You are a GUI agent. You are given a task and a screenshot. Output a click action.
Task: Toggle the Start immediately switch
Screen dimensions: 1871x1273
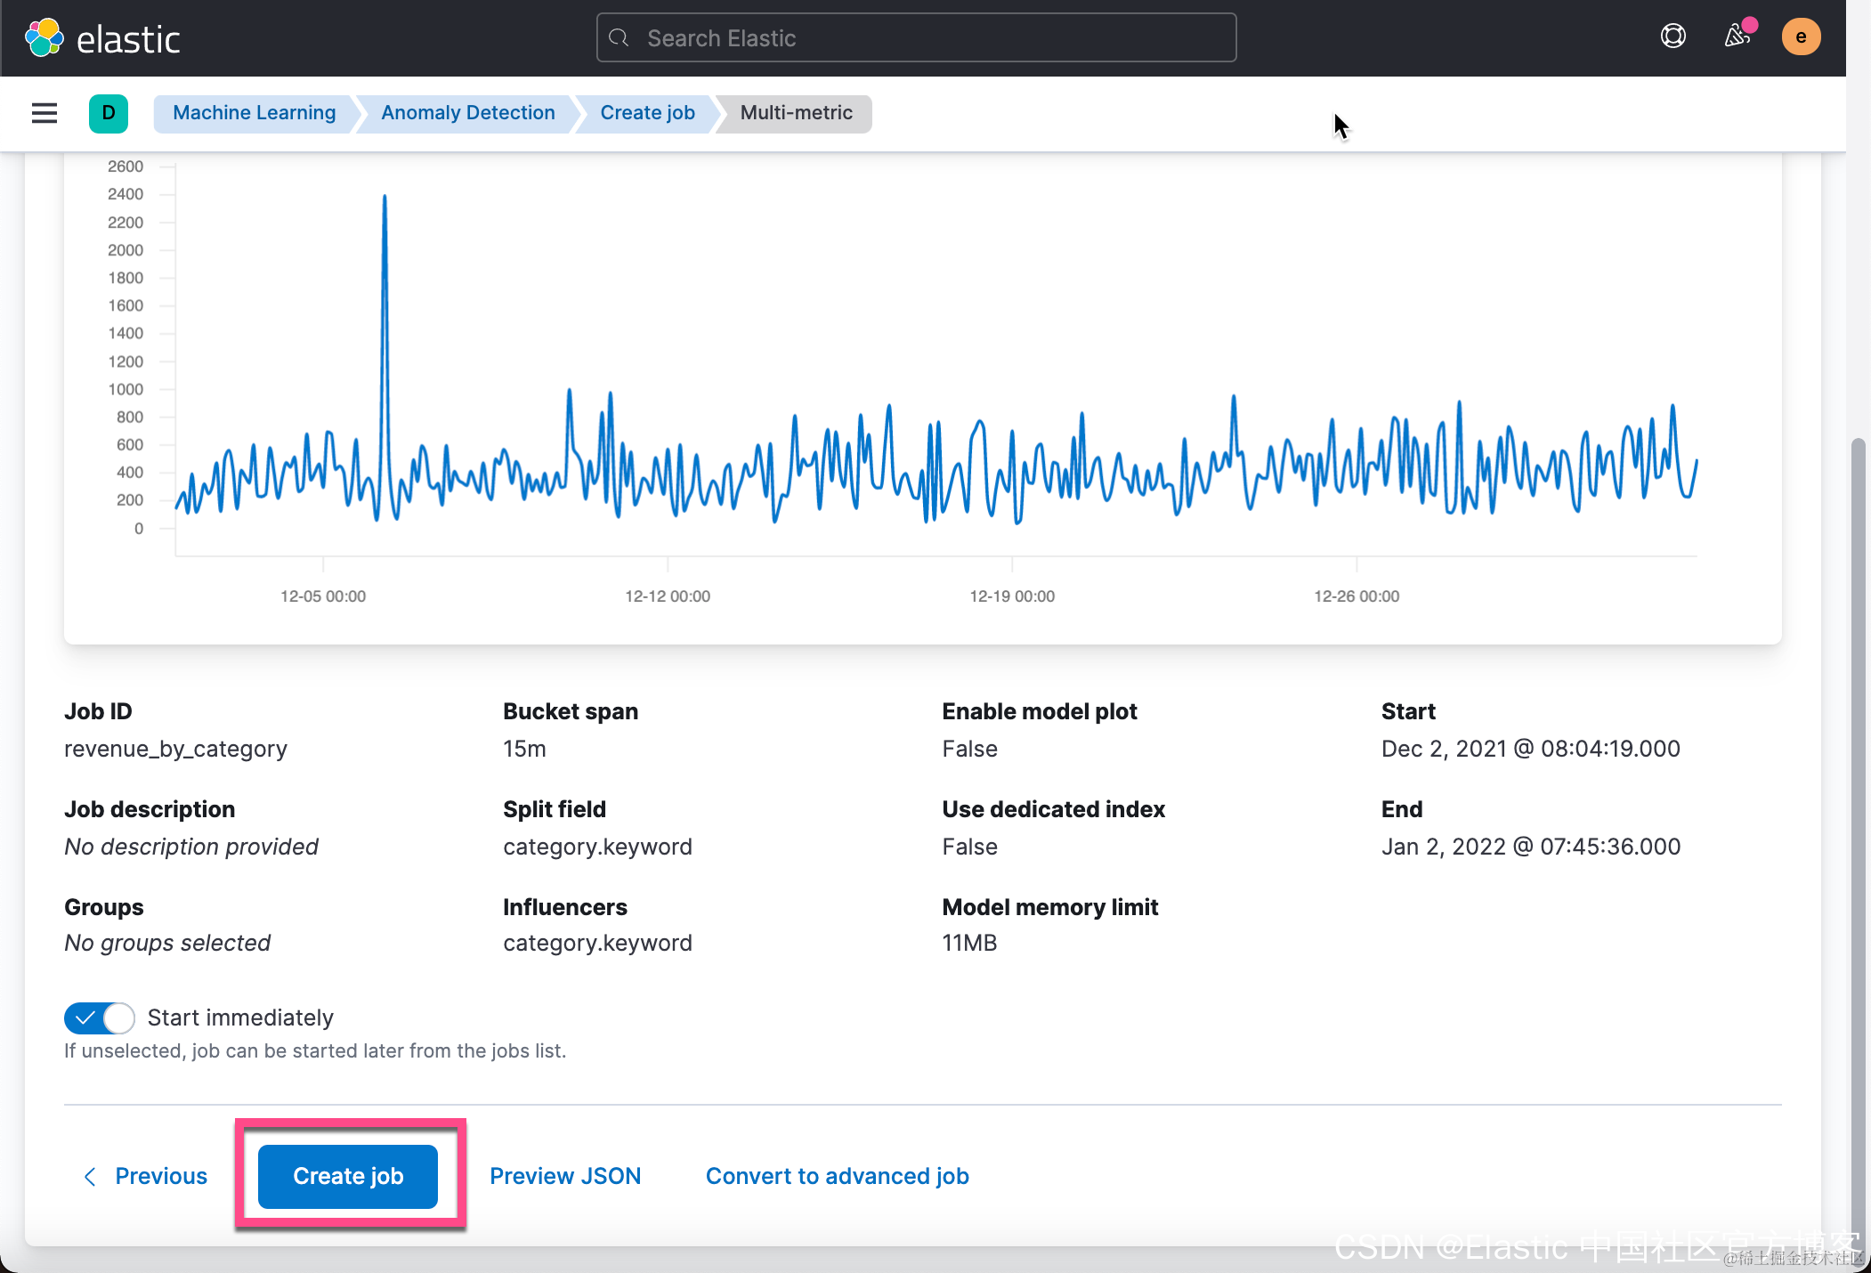(99, 1018)
